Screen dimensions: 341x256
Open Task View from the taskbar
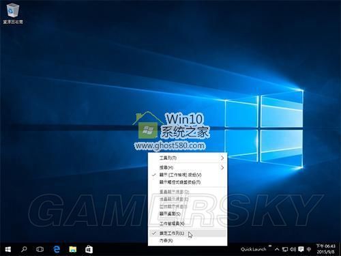point(40,249)
